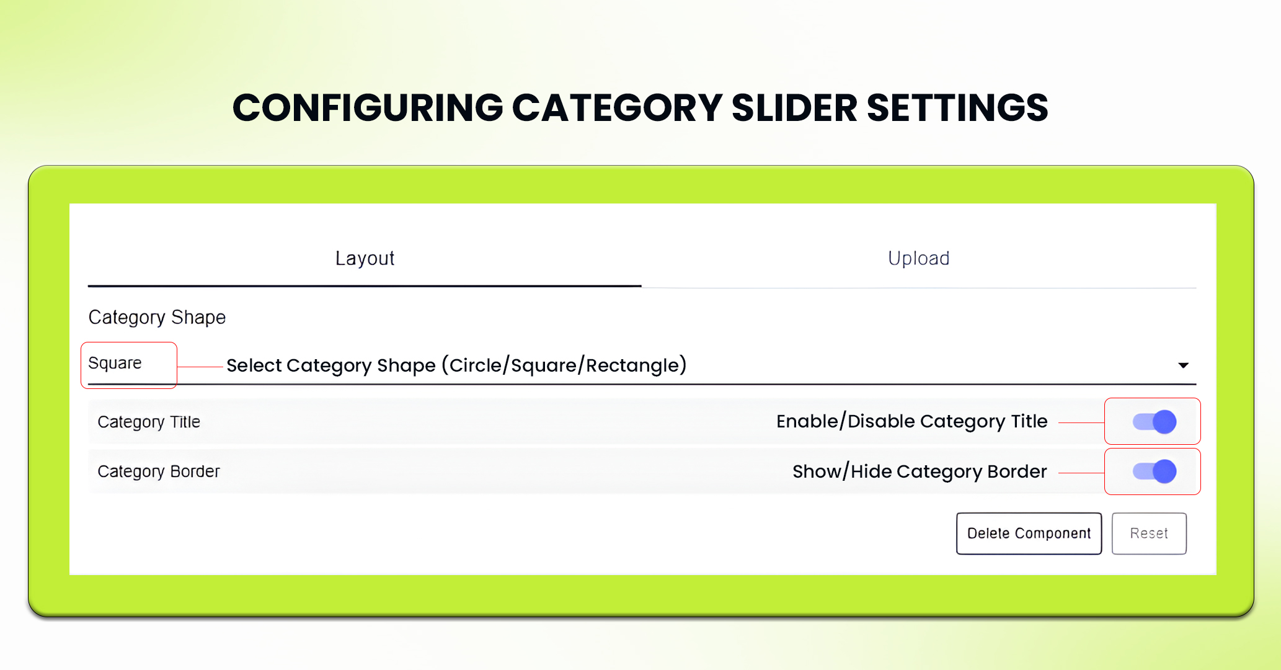1281x670 pixels.
Task: Click the Show/Hide Category Border annotation text
Action: click(x=920, y=471)
